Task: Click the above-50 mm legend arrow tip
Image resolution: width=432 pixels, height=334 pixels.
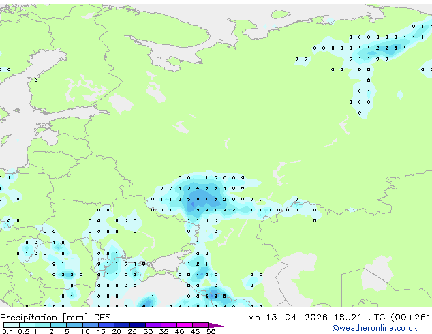Action: point(216,325)
